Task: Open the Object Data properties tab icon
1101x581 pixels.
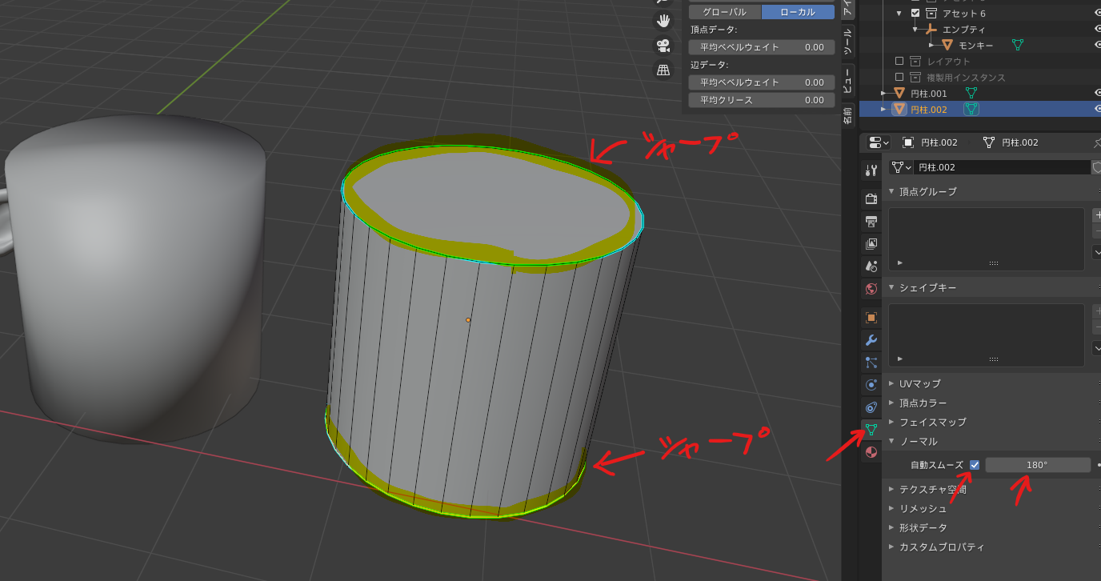Action: 871,430
